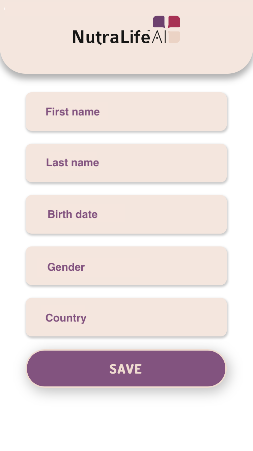Click the trademark symbol on the logo
Viewport: 253px width, 451px height.
pyautogui.click(x=148, y=31)
